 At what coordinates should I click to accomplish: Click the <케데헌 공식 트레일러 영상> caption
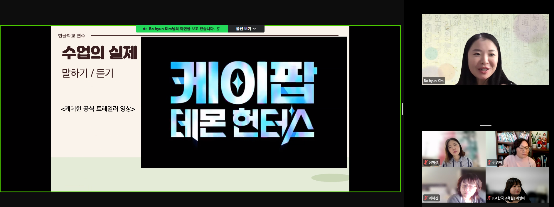point(98,109)
